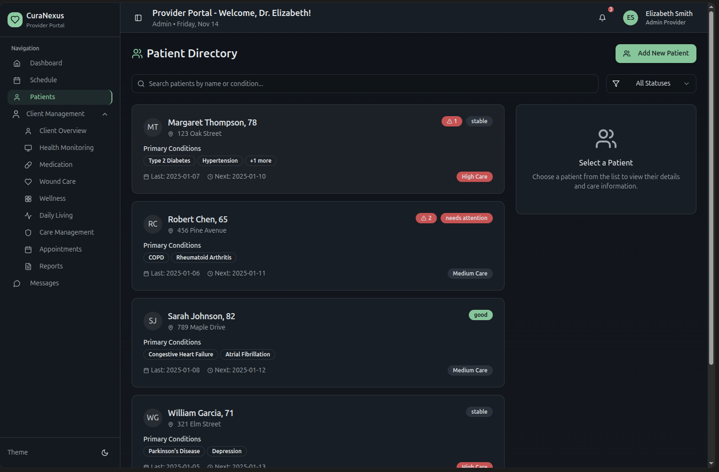Collapse the sidebar panel
719x472 pixels.
click(138, 18)
